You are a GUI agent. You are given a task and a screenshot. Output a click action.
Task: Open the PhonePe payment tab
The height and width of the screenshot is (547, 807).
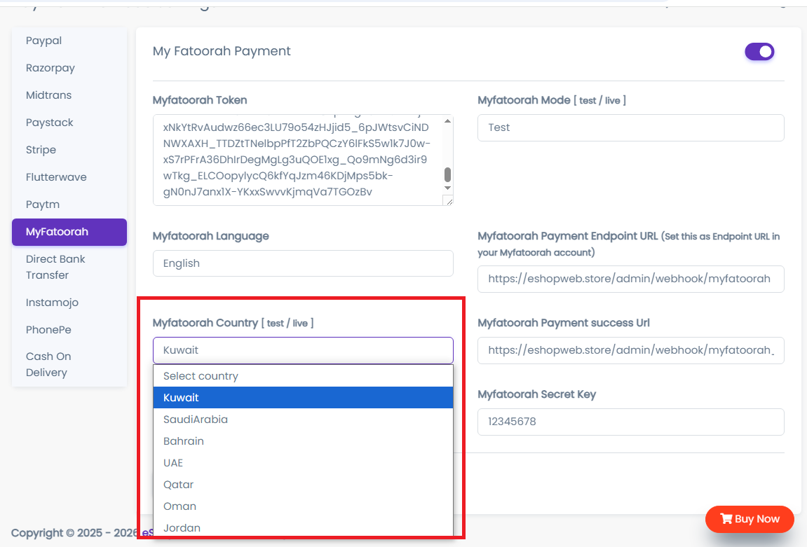(x=48, y=330)
